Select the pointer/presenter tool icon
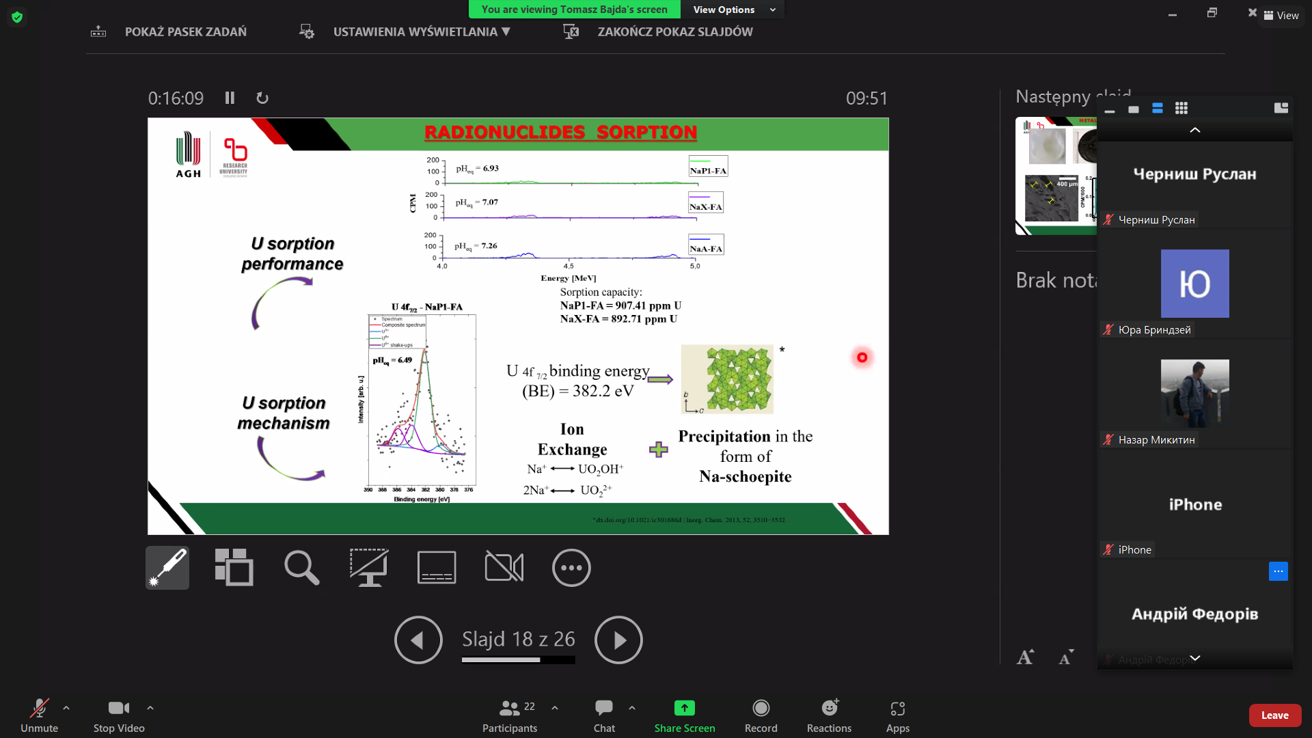Screen dimensions: 1312x738 167,568
